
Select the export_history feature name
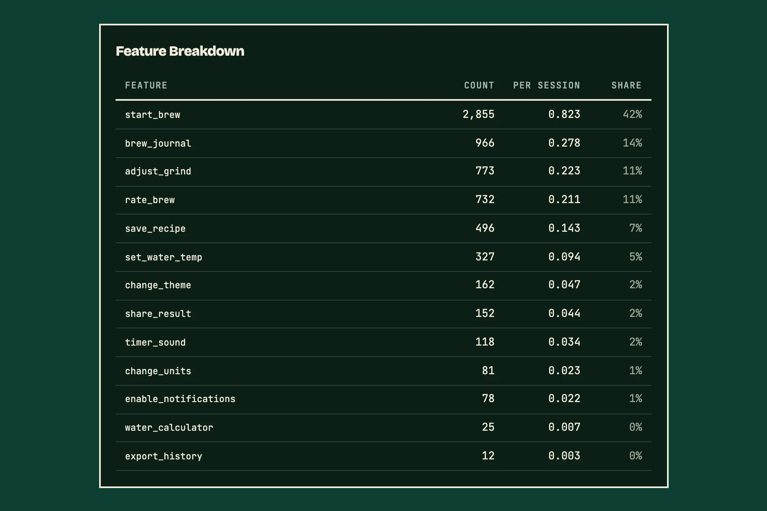pyautogui.click(x=163, y=456)
